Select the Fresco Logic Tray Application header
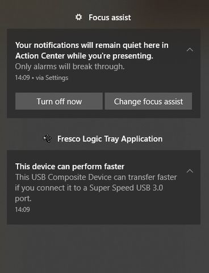This screenshot has height=273, width=209. click(x=110, y=139)
